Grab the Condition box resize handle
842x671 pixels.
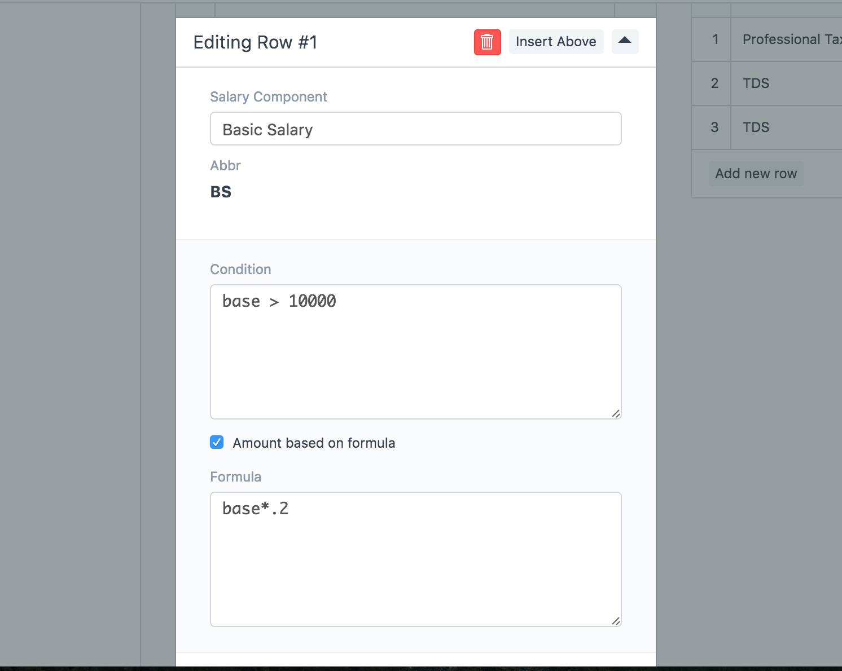(616, 414)
